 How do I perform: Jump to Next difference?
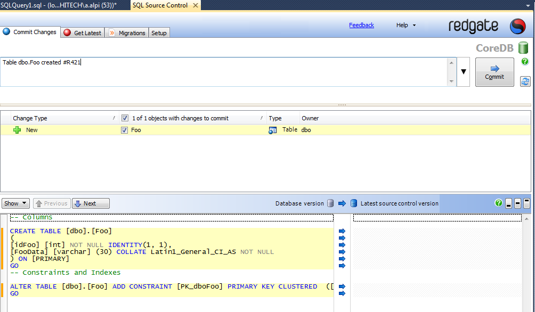click(91, 203)
